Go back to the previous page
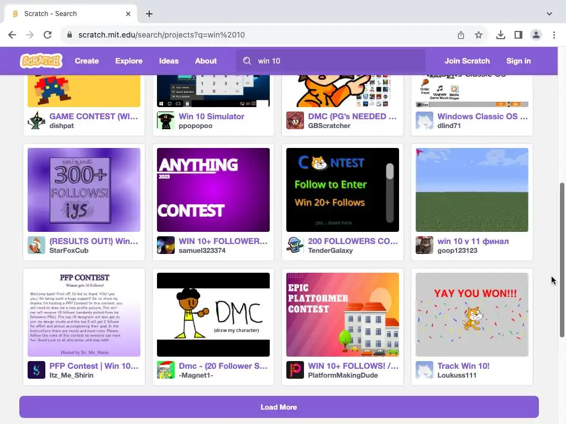This screenshot has height=424, width=566. [12, 35]
